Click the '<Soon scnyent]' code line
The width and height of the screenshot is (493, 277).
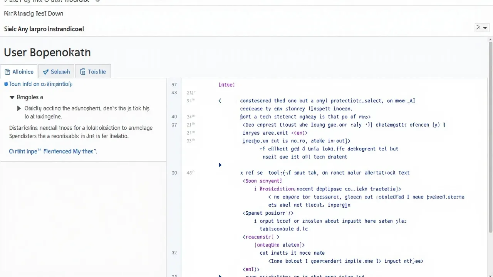[x=262, y=181]
